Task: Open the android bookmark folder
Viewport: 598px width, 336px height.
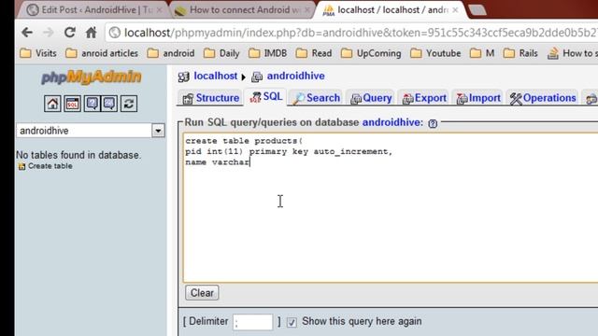Action: (x=171, y=53)
